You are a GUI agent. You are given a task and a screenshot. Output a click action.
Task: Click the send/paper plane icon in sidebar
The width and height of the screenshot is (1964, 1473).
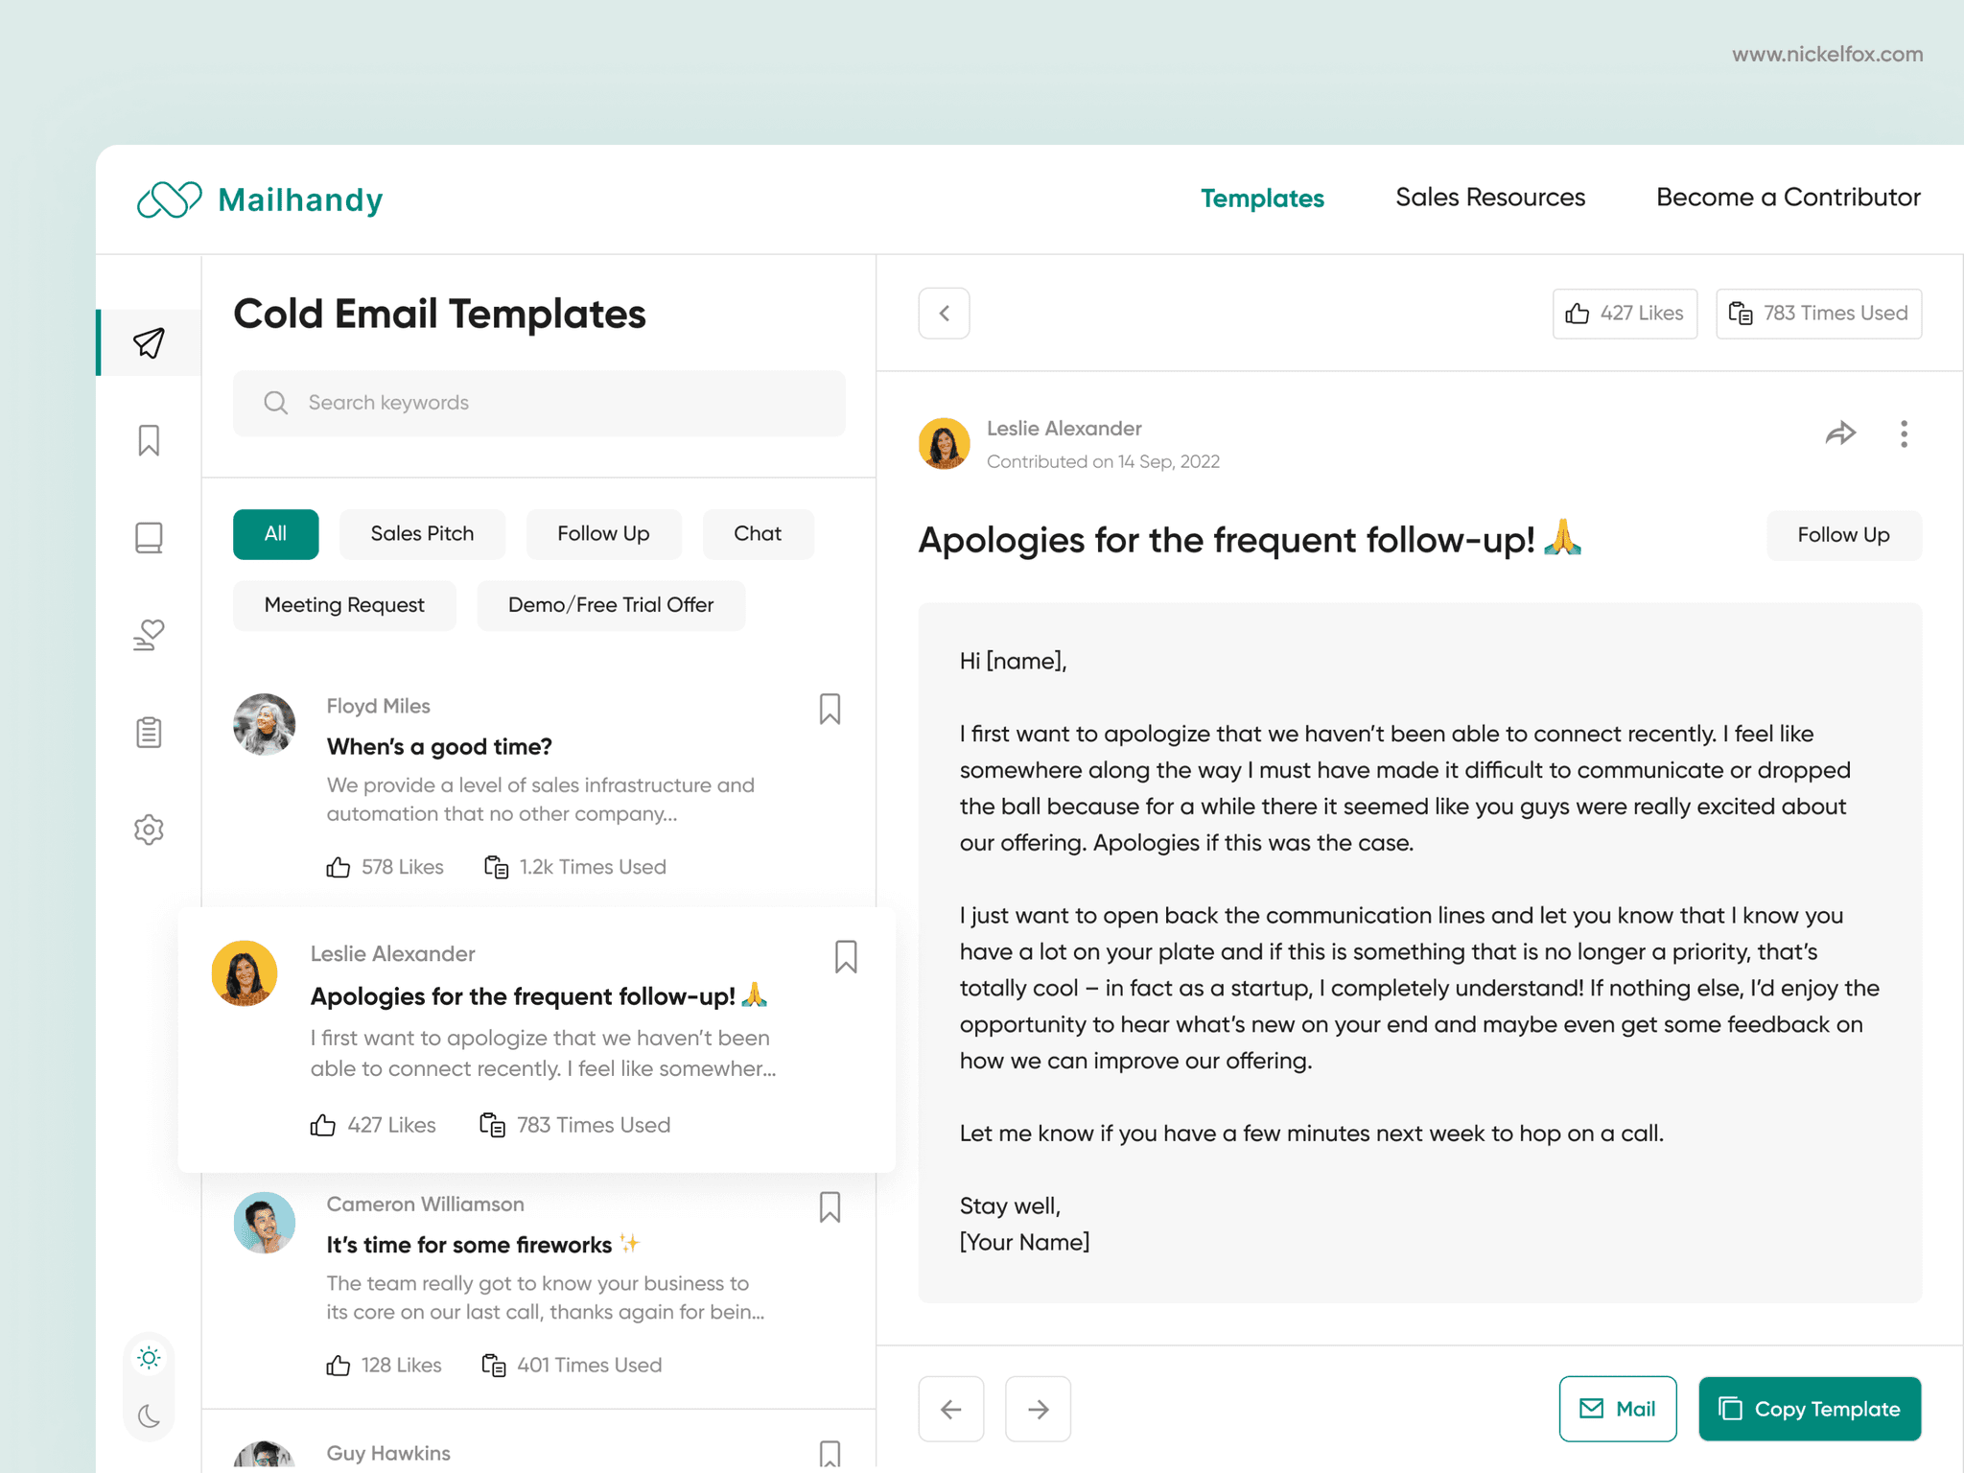click(150, 342)
